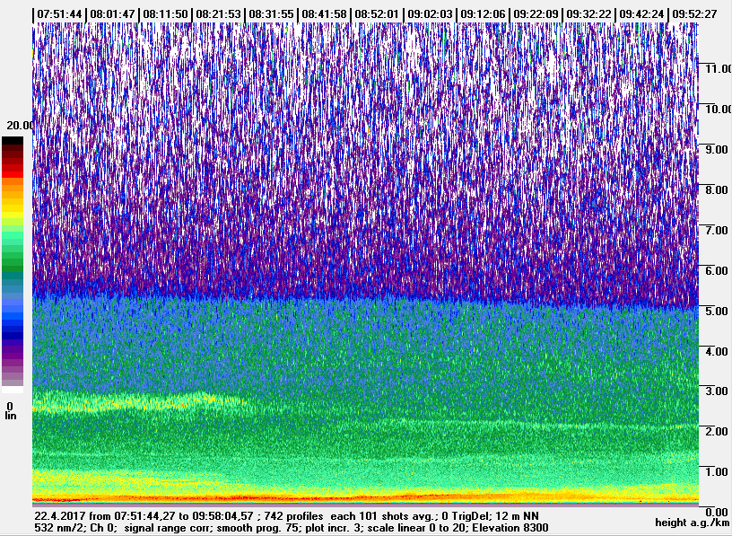Click the 08:01:47 time axis label

112,14
